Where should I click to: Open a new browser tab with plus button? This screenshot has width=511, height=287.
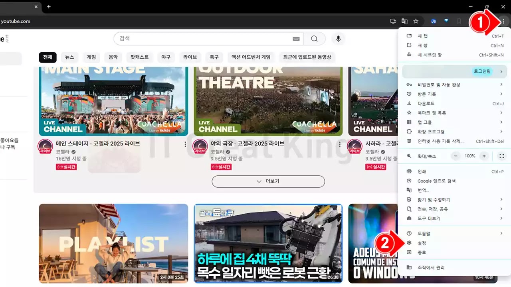(x=49, y=7)
